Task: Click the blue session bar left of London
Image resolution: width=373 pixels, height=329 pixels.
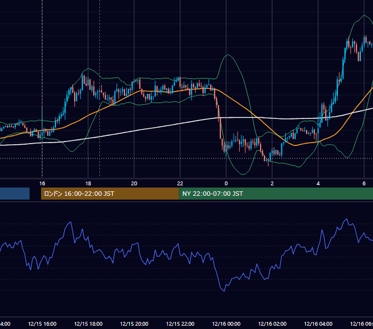Action: (x=15, y=194)
